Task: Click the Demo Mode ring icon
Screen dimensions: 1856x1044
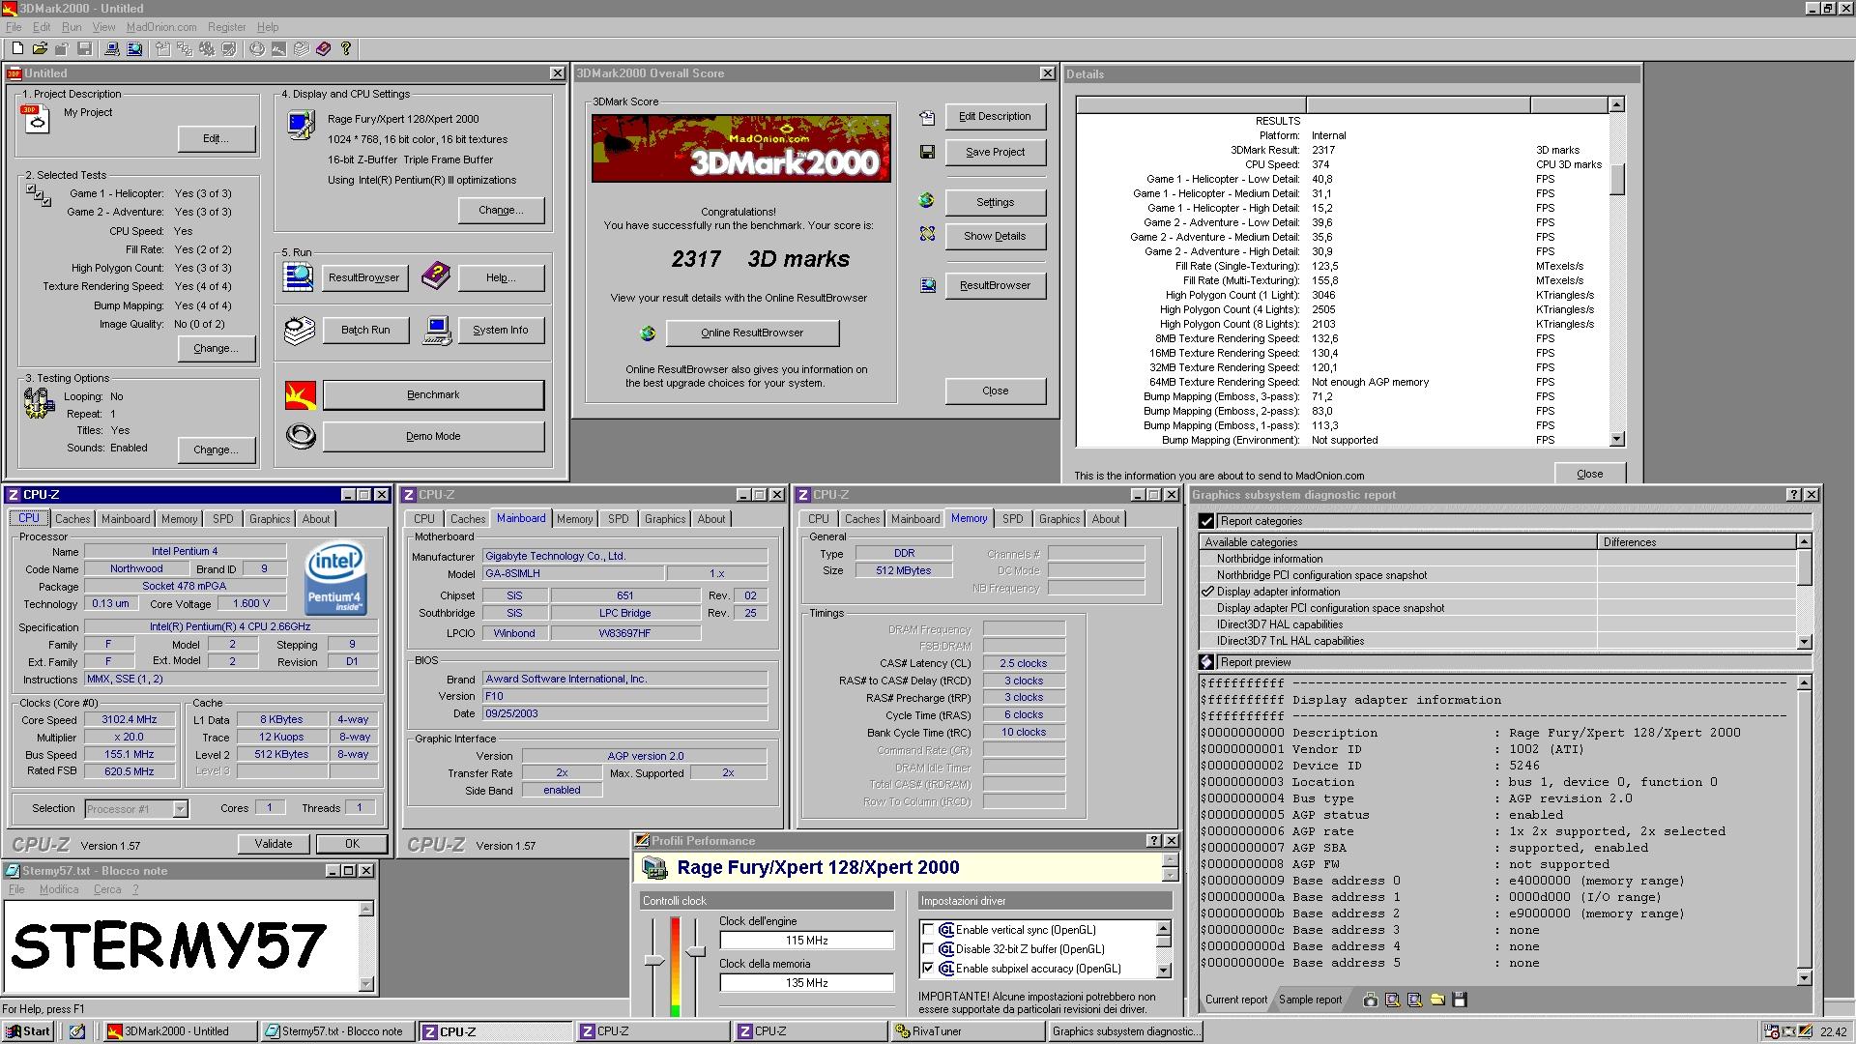Action: [301, 436]
